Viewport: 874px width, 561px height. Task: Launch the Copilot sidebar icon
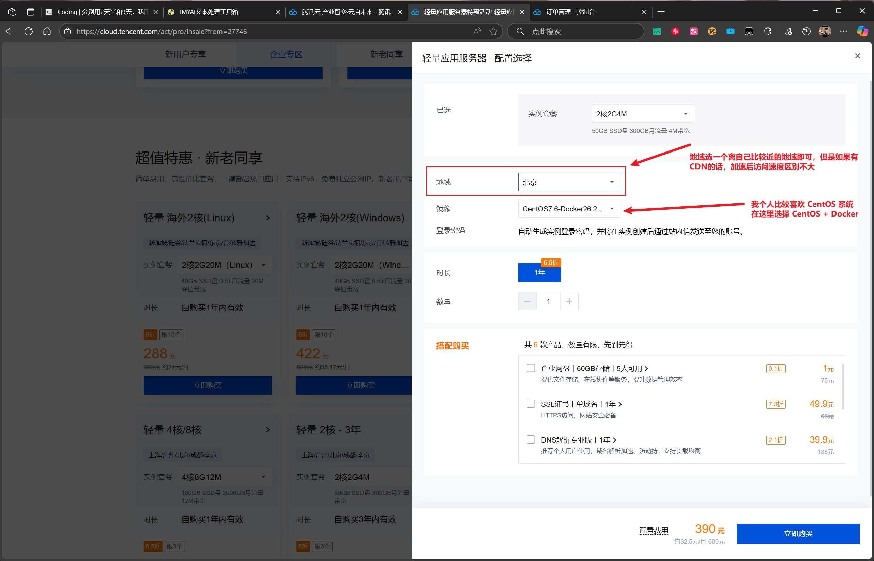(x=862, y=31)
